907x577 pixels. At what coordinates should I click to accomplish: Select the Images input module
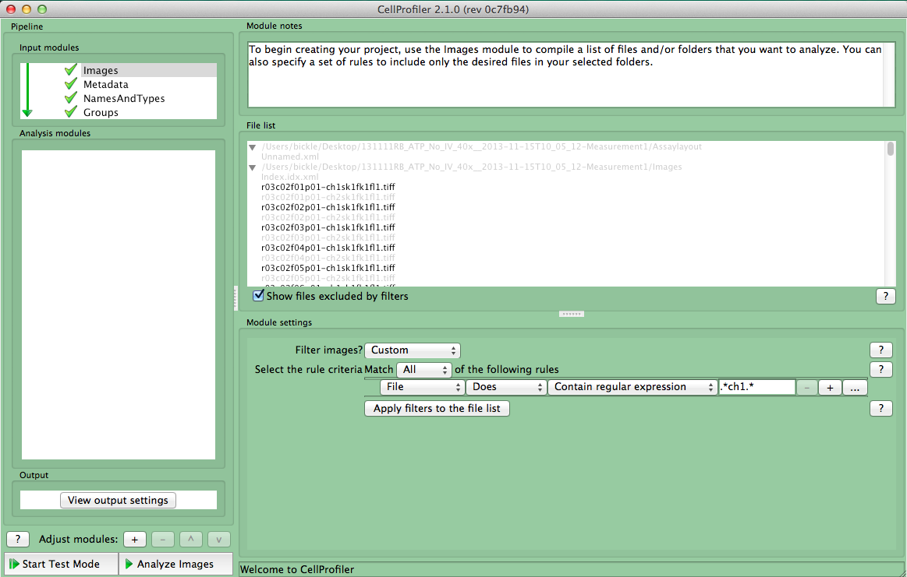tap(149, 70)
